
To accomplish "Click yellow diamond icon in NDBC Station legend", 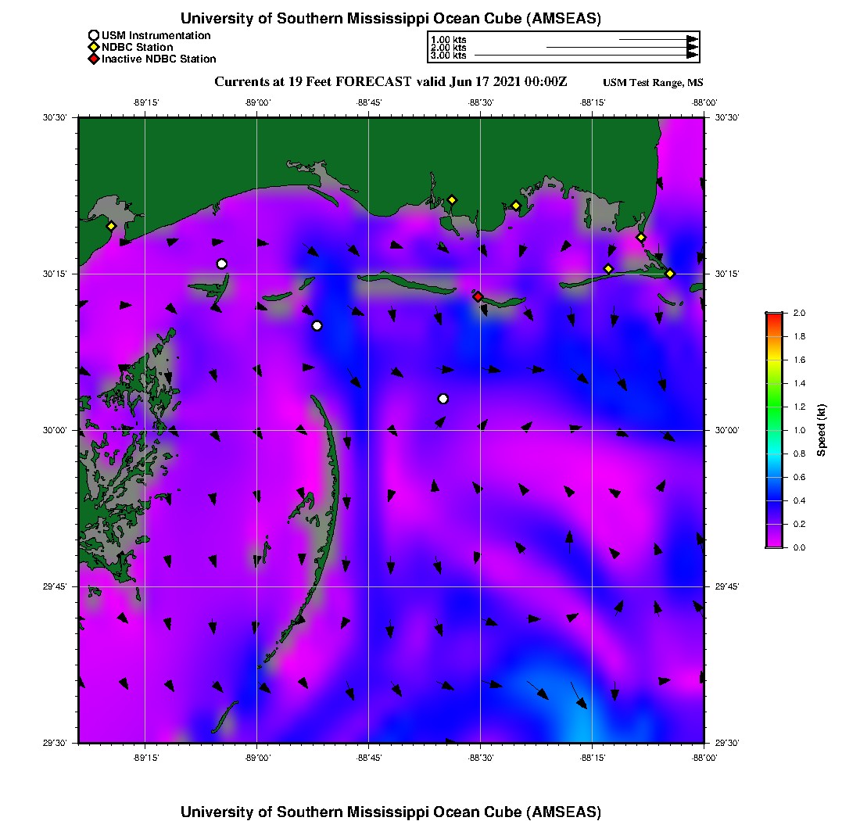I will [x=94, y=47].
